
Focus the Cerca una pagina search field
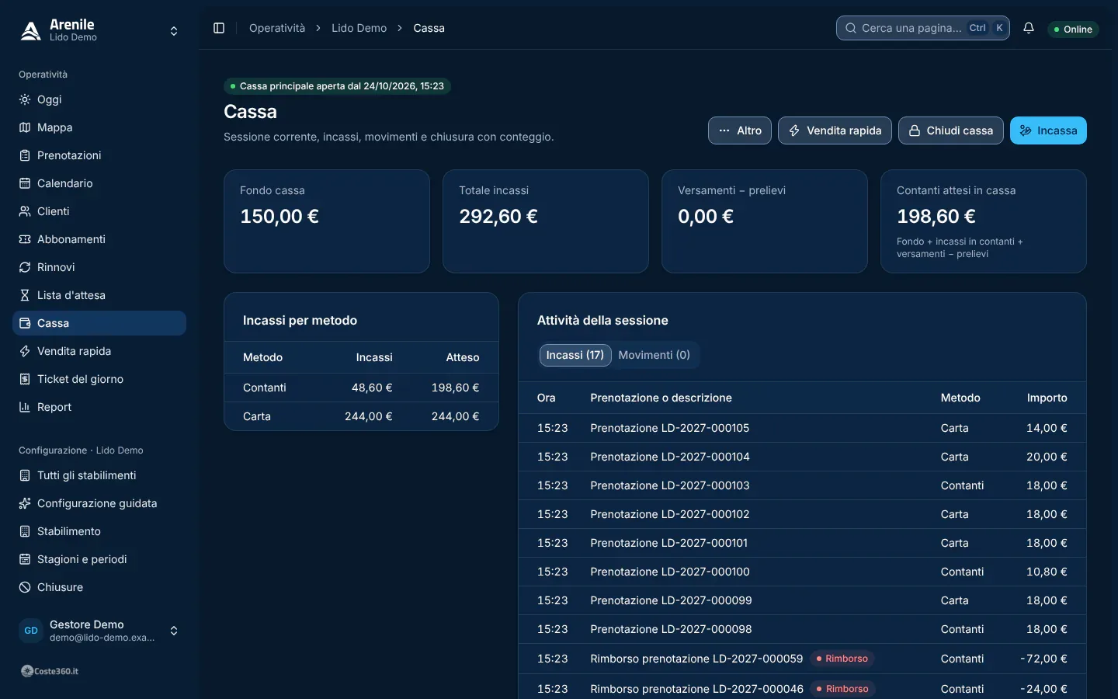click(923, 28)
